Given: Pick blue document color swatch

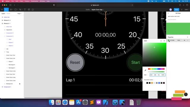Looking at the screenshot, I should [x=159, y=83].
